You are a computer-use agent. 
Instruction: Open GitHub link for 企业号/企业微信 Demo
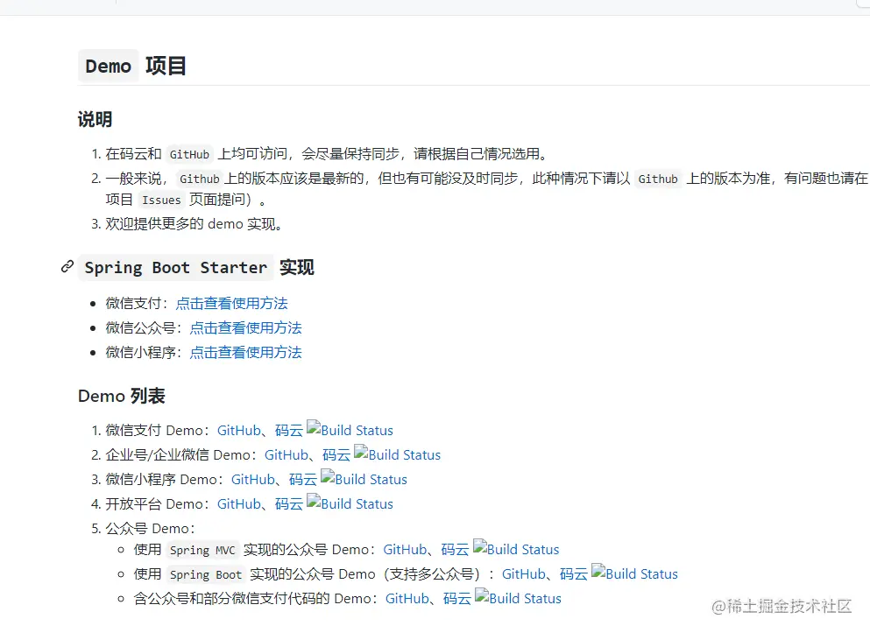pos(286,455)
